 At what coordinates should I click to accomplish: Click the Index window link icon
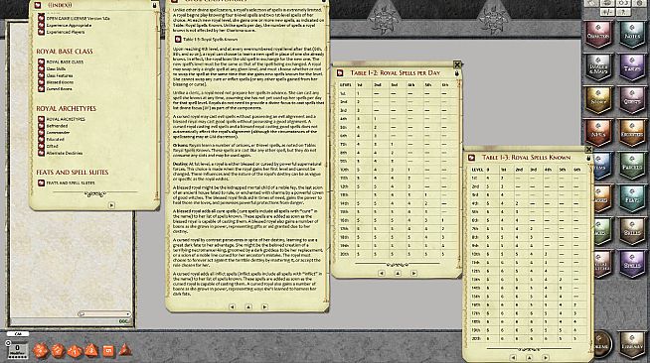(38, 5)
